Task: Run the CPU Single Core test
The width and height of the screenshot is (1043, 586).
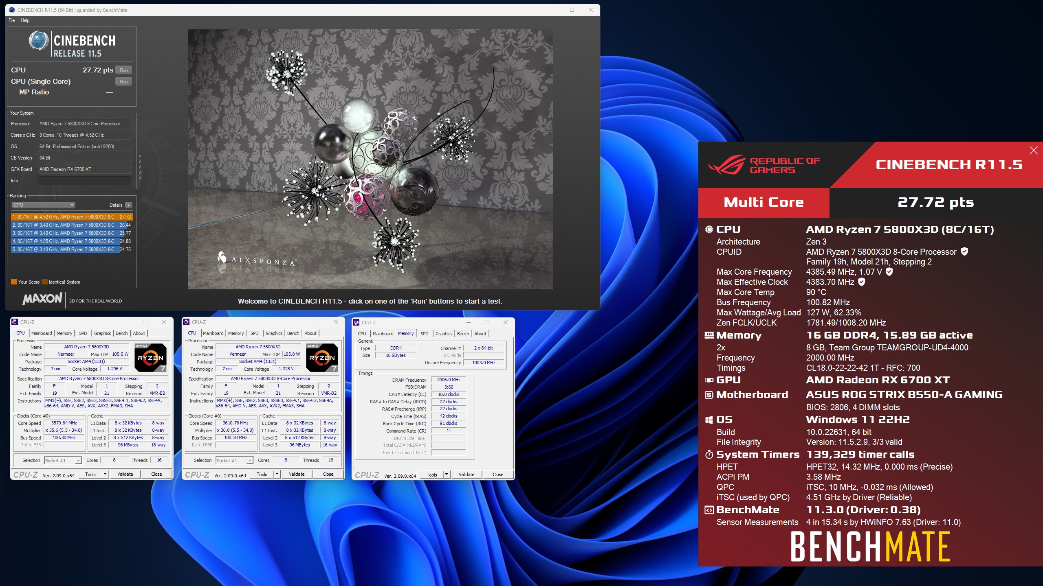Action: pyautogui.click(x=124, y=82)
